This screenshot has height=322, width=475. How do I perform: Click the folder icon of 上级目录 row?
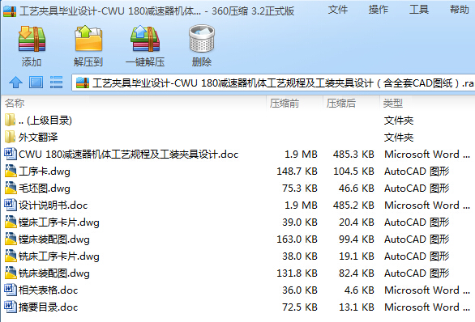pos(10,120)
